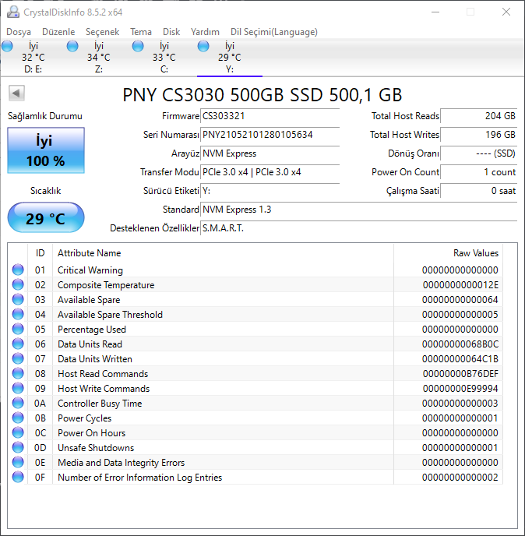525x536 pixels.
Task: Click the status orb of Composite Temperature row
Action: (x=18, y=284)
